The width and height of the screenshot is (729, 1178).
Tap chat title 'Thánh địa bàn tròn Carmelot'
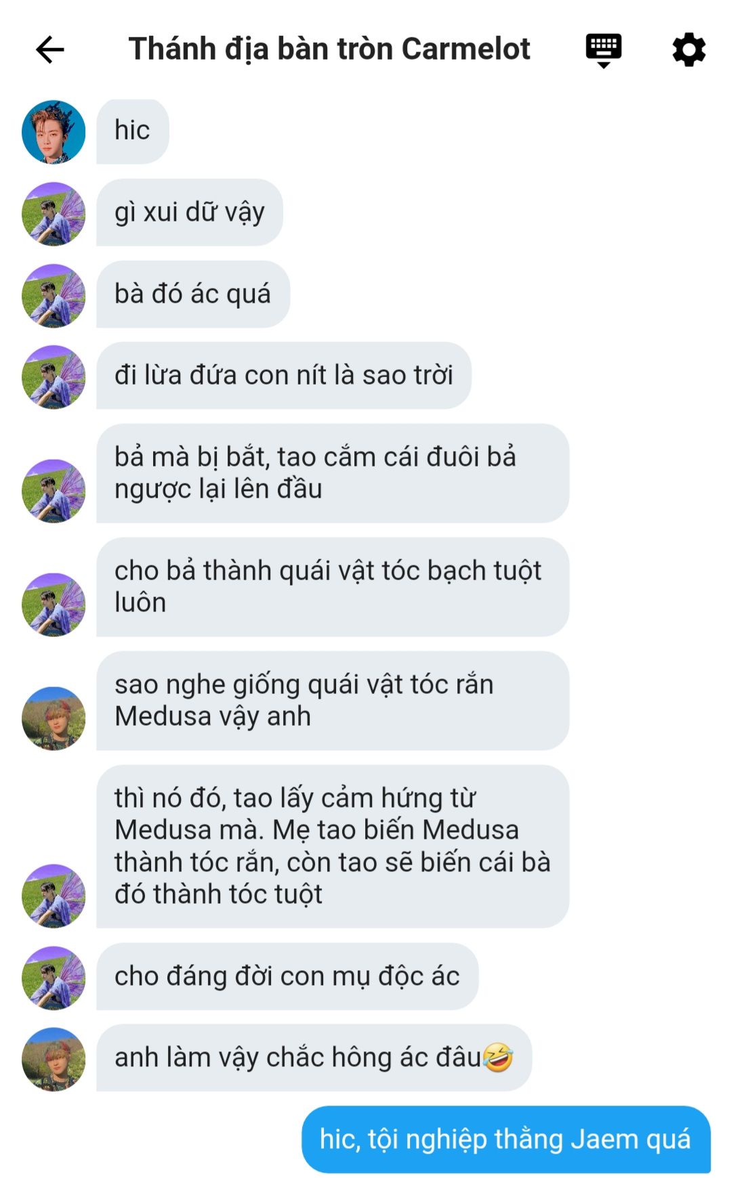point(329,49)
